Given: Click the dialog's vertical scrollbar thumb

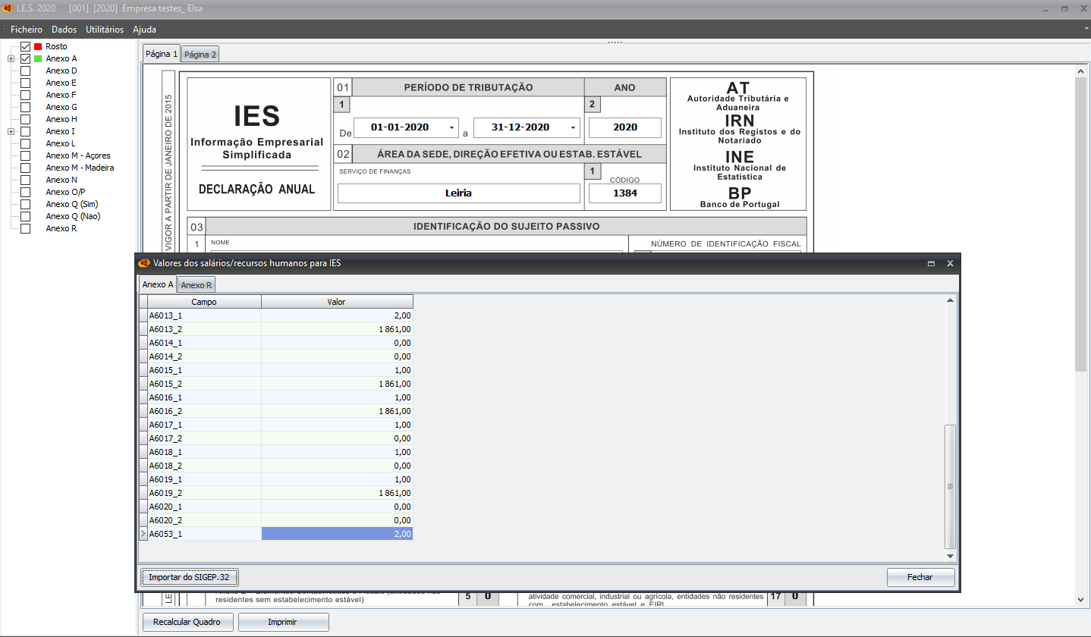Looking at the screenshot, I should 950,485.
